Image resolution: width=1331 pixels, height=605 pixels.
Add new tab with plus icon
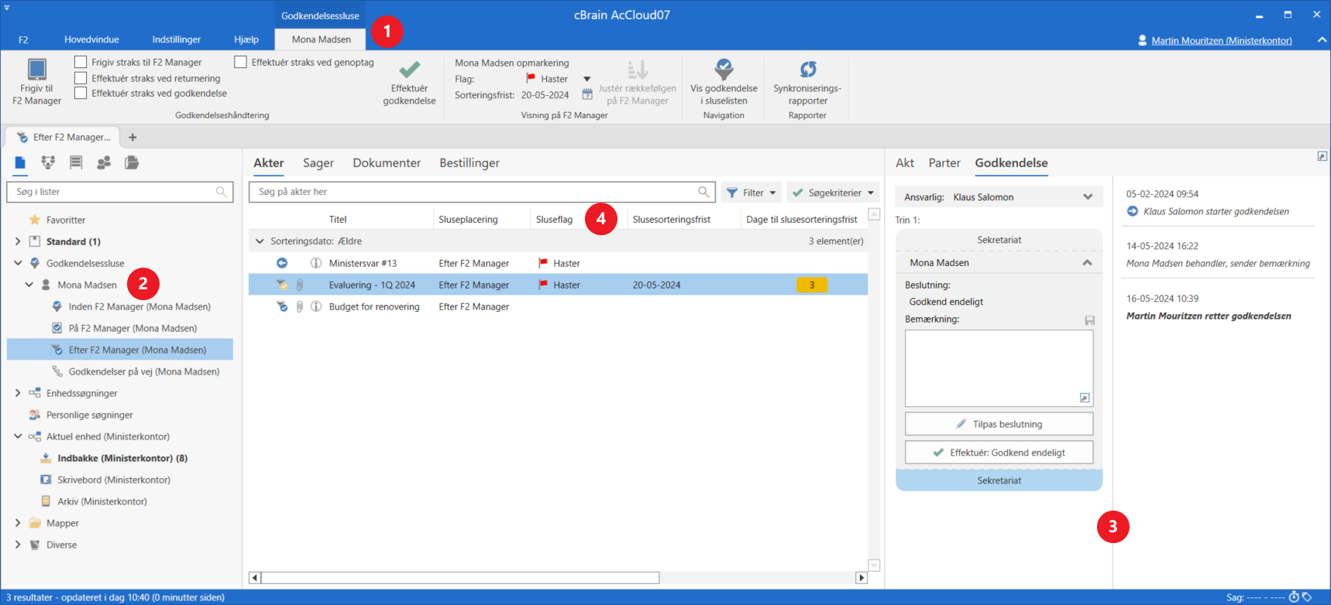[x=132, y=137]
